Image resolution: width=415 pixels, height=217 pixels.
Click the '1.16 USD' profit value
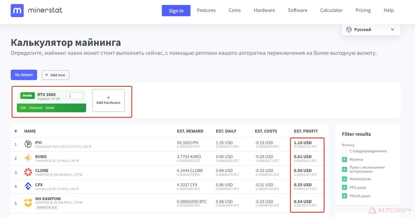click(x=303, y=143)
